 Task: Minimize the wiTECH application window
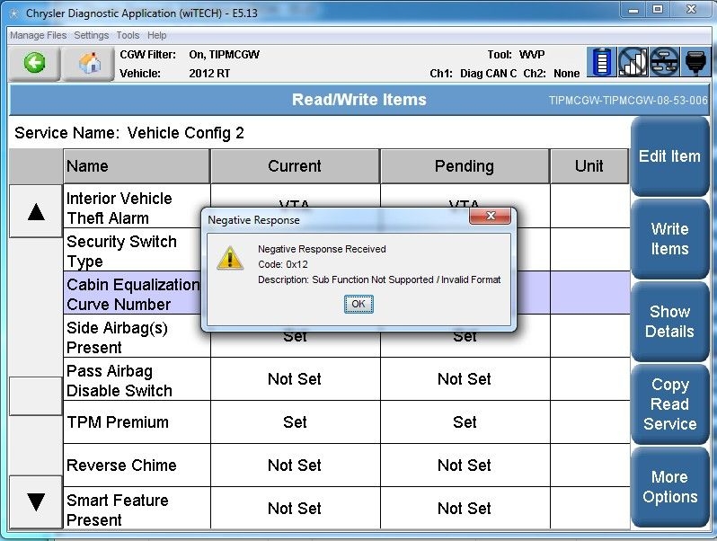[633, 10]
